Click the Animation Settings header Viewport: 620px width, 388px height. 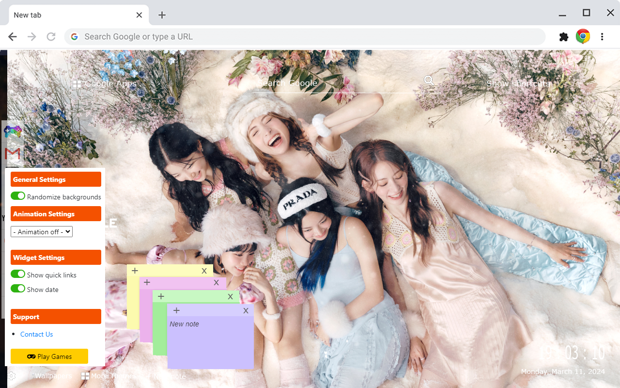click(56, 214)
